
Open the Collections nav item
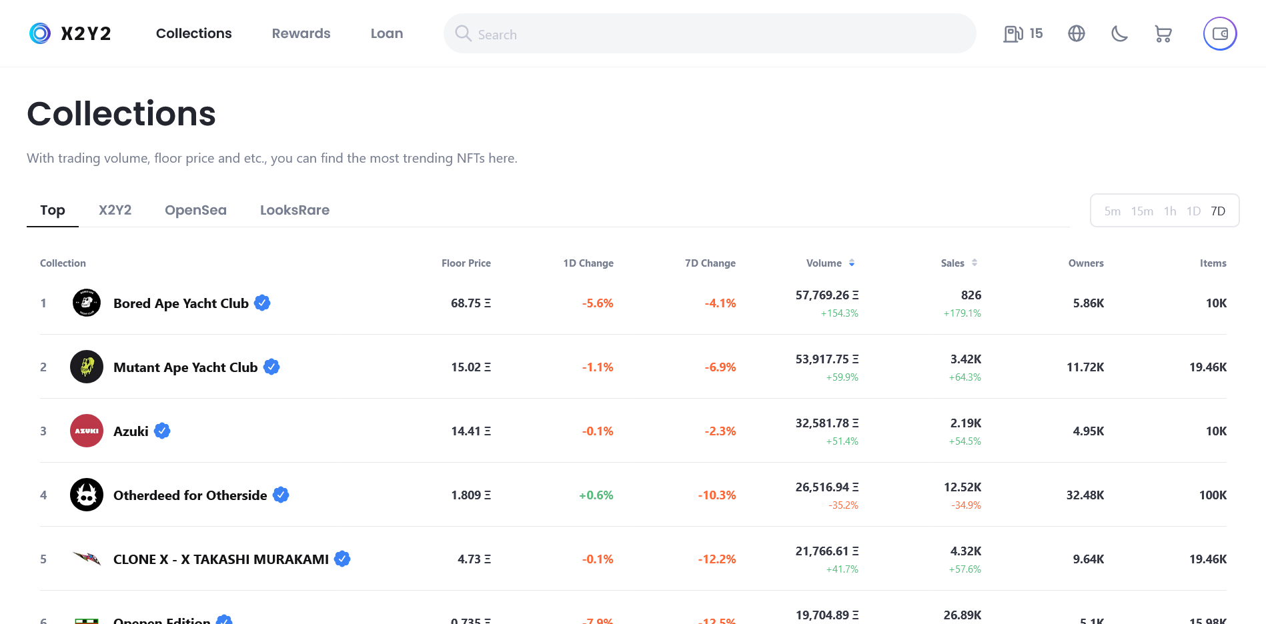(x=194, y=33)
